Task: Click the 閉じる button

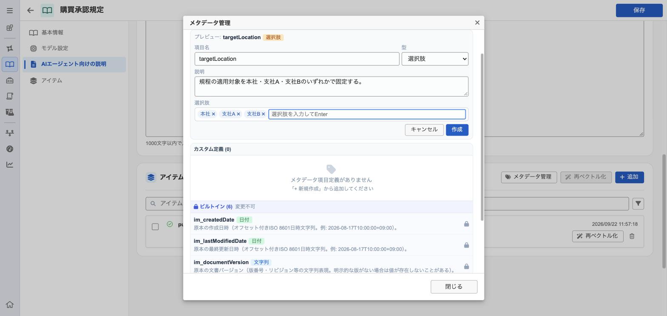Action: [454, 287]
